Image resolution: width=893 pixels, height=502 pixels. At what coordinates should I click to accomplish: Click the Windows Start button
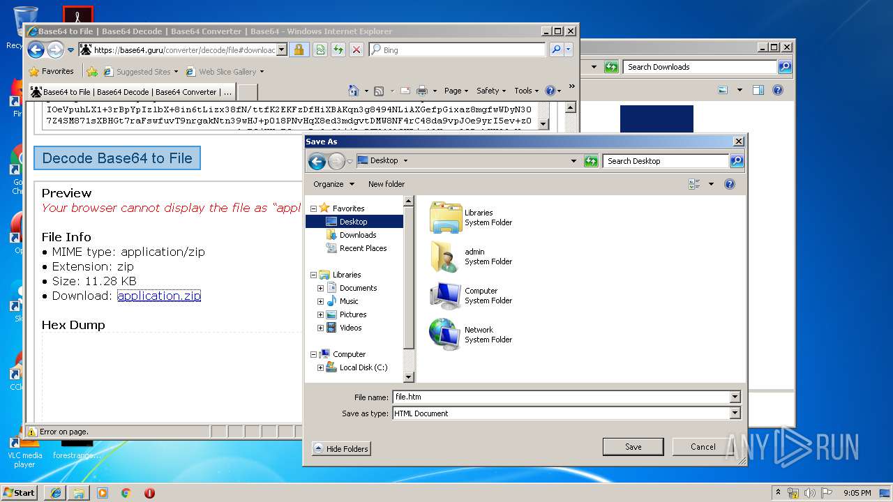click(20, 493)
